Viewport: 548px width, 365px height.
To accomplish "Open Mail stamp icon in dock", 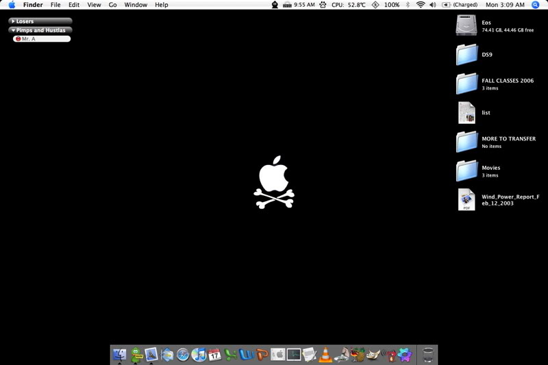I will click(x=151, y=355).
